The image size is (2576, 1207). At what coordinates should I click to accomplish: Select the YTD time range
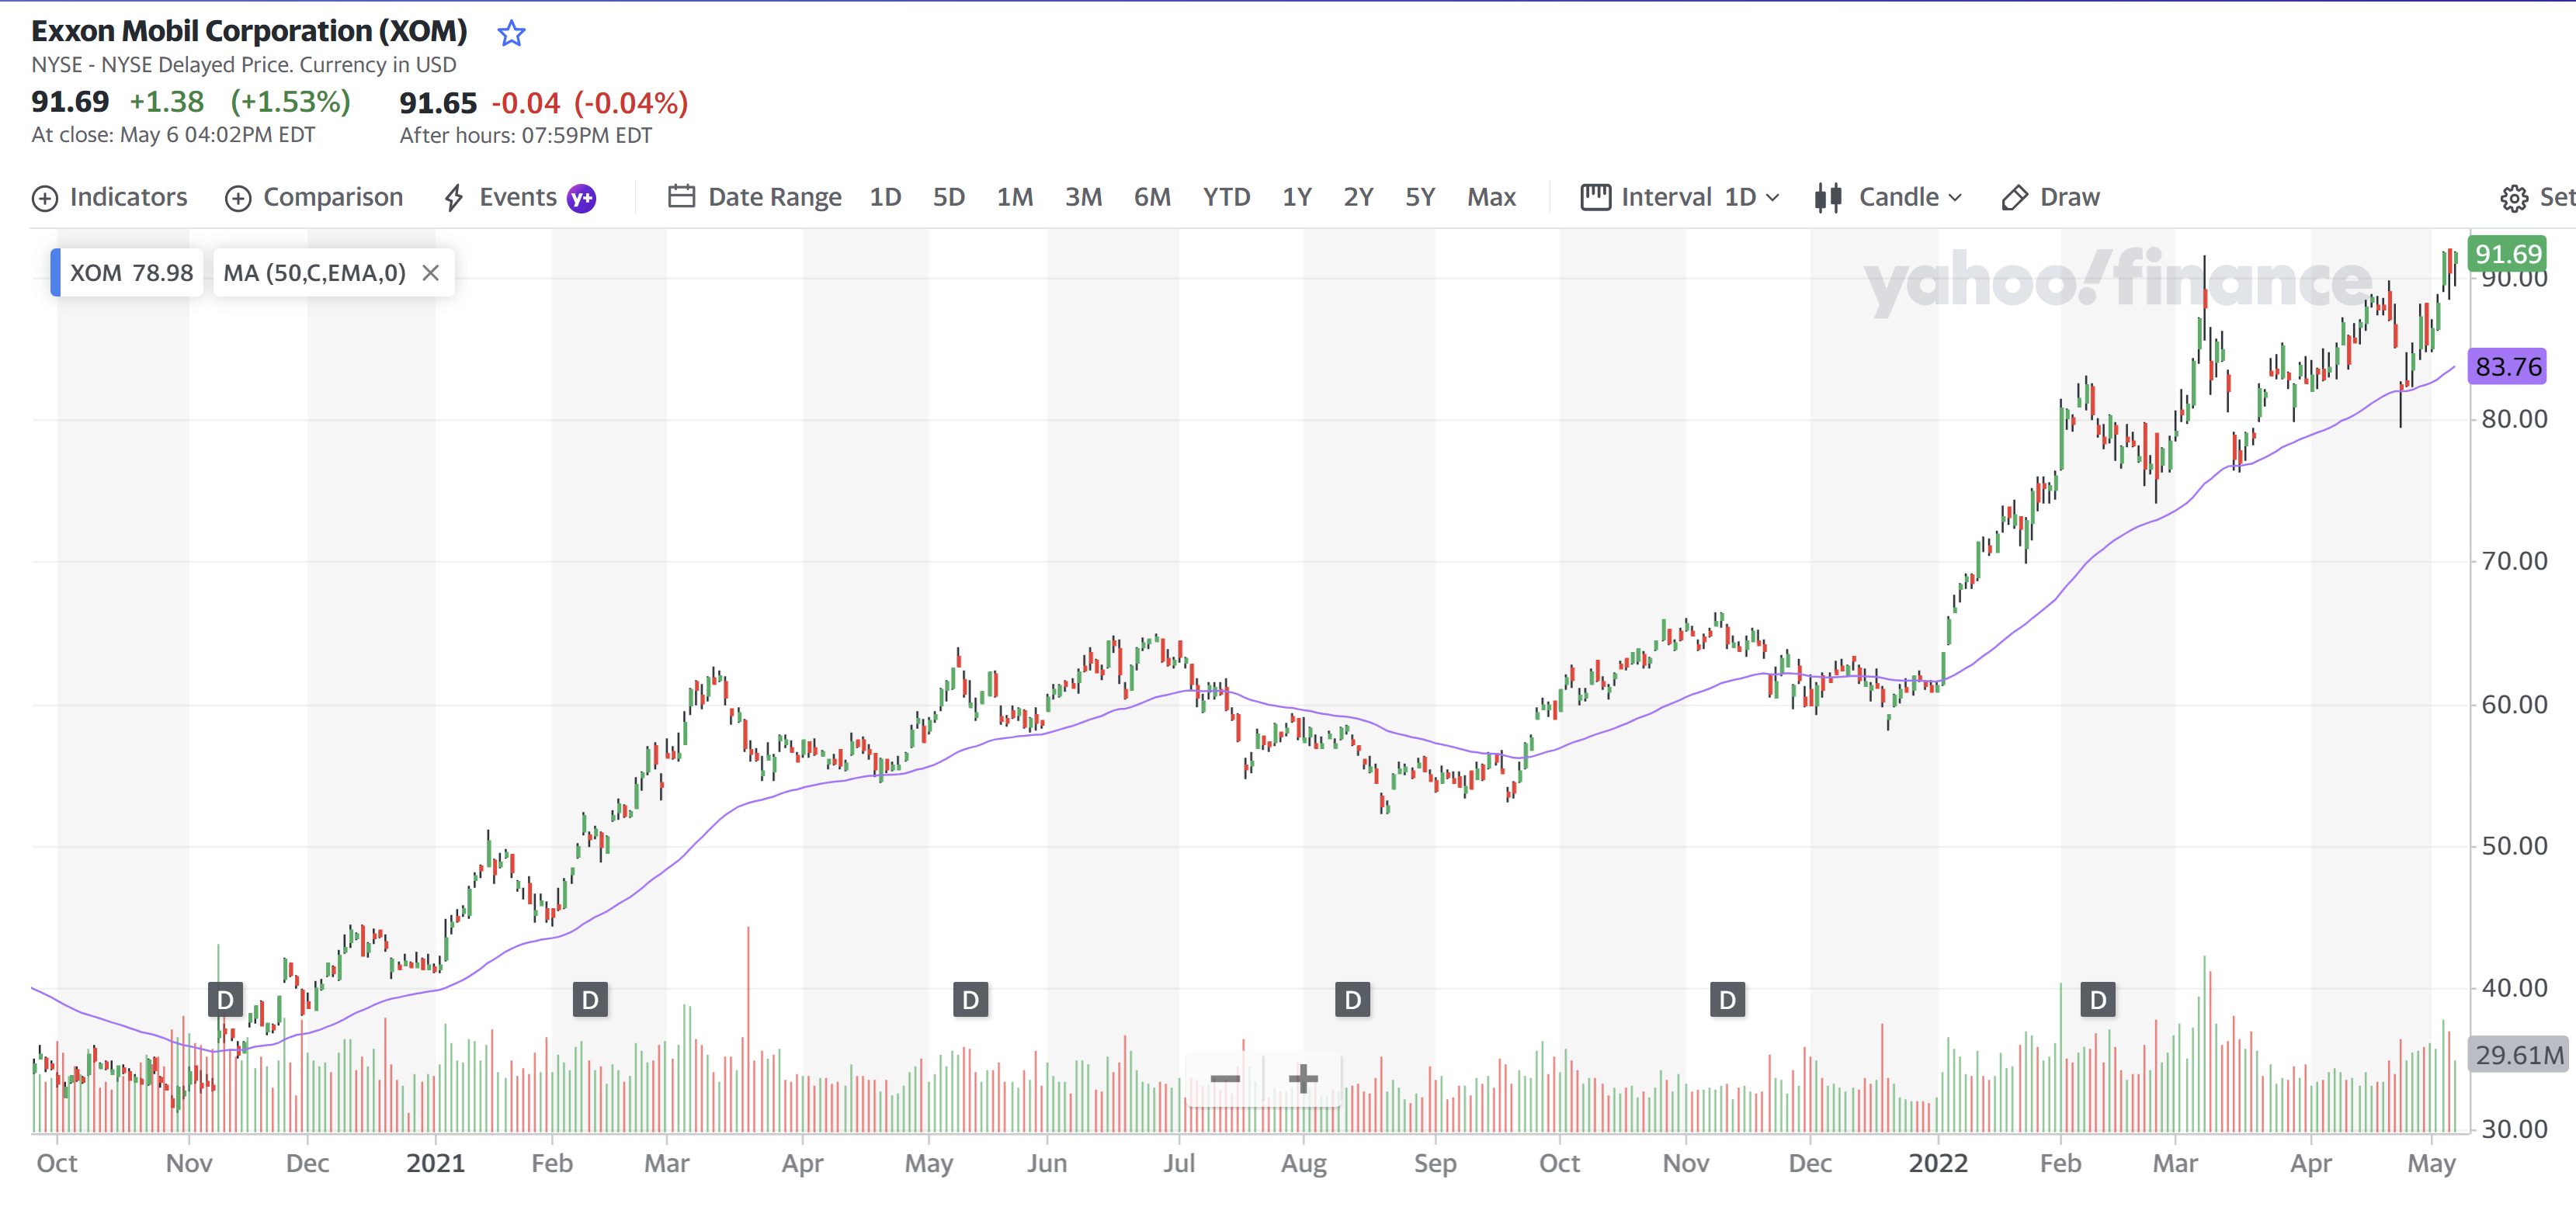coord(1226,197)
